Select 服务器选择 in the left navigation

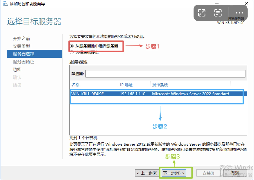[x=24, y=54]
